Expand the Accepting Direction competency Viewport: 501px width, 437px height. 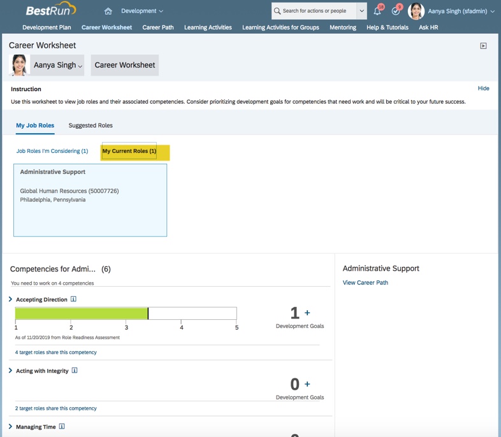coord(11,299)
